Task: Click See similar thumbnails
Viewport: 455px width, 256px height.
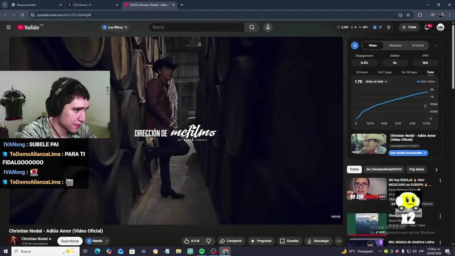Action: [x=408, y=153]
